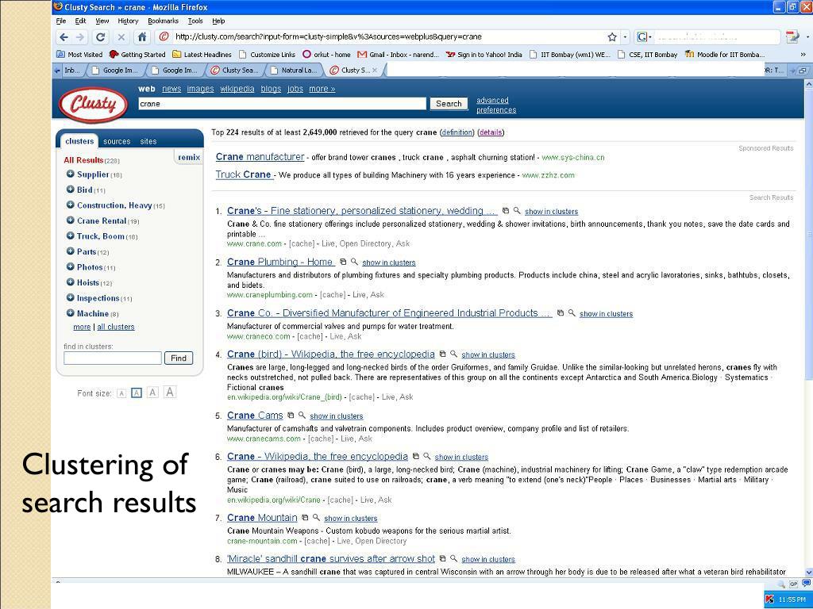The height and width of the screenshot is (609, 813).
Task: Switch to the sites tab
Action: (148, 141)
